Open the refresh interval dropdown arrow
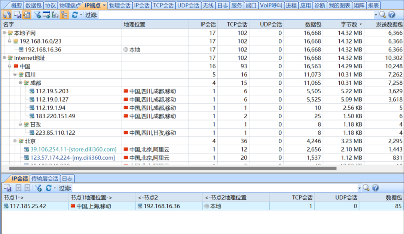 pyautogui.click(x=81, y=15)
